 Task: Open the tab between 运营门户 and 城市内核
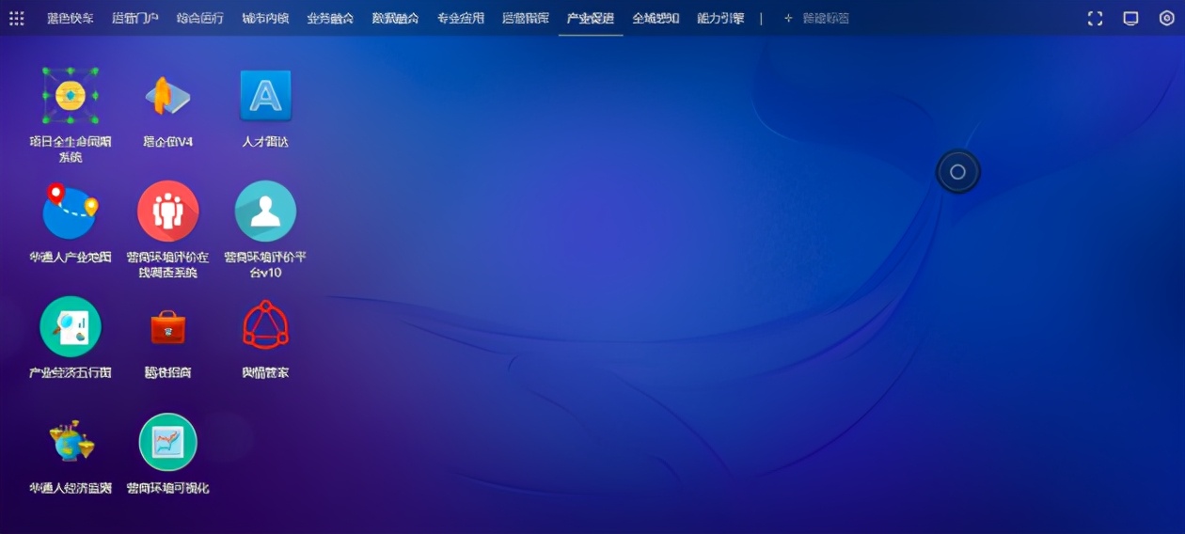click(200, 18)
